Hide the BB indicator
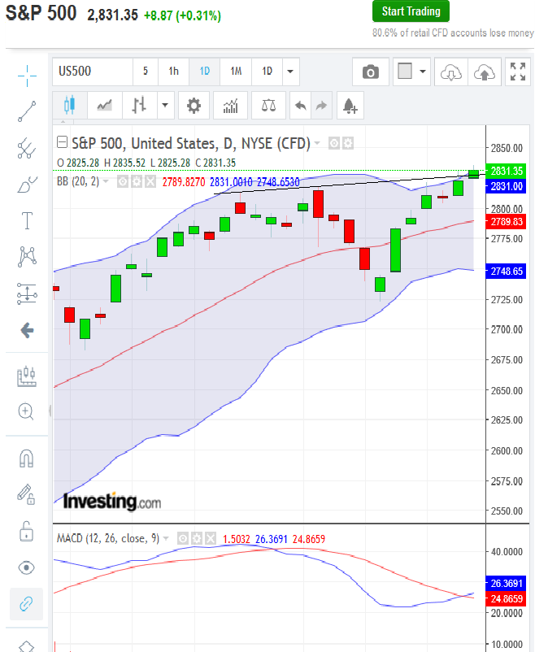 click(122, 182)
